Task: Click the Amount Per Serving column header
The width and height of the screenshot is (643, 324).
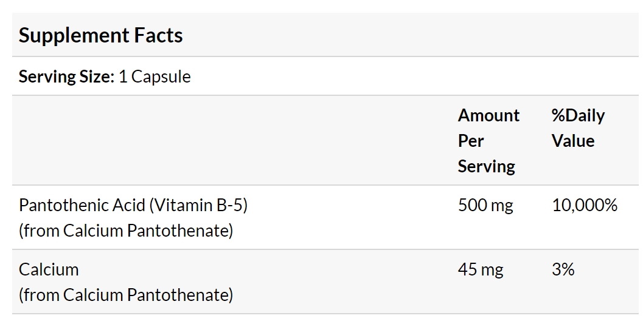Action: [488, 141]
